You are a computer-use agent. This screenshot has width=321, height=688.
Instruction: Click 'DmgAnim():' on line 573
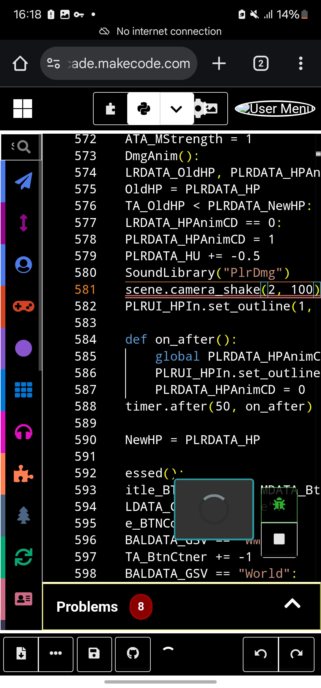[162, 156]
